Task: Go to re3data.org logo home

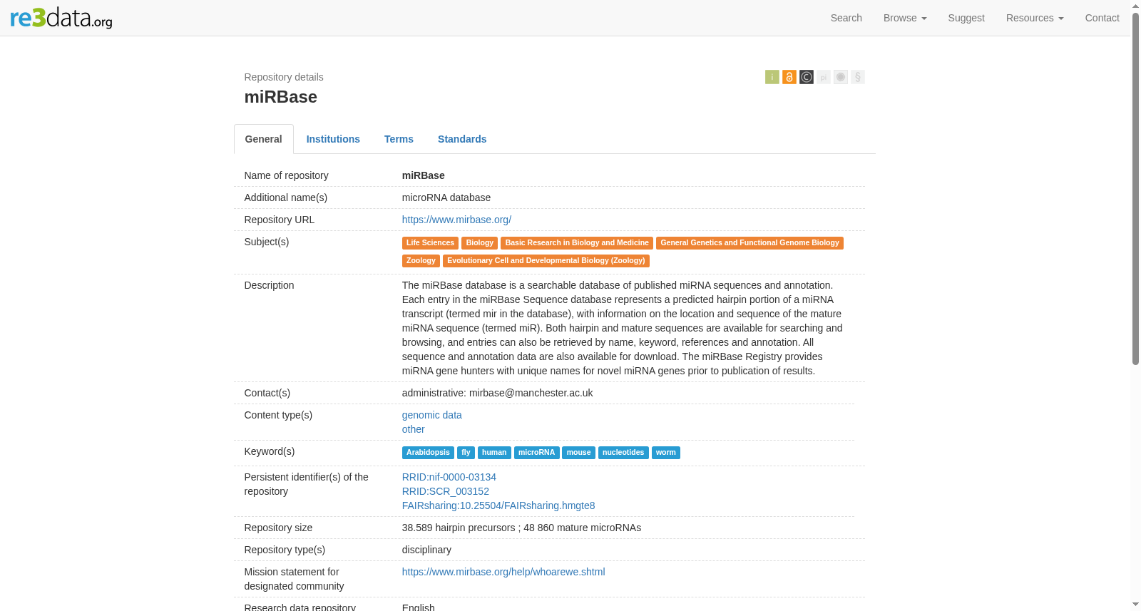Action: pyautogui.click(x=61, y=18)
